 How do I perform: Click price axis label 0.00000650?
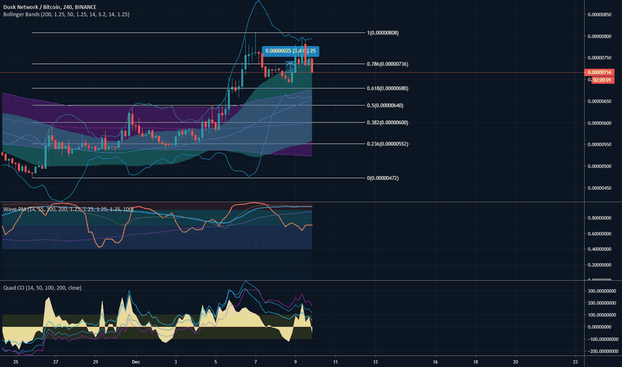tap(599, 101)
